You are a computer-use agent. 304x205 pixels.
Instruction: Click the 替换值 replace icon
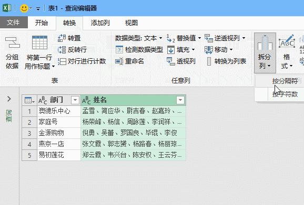(x=170, y=38)
